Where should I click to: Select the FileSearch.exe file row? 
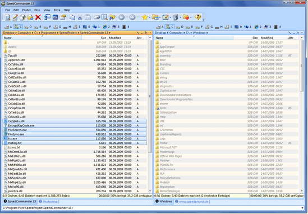pos(75,130)
